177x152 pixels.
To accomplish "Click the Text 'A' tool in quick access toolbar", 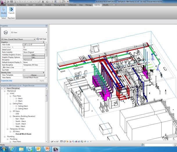I will (x=43, y=2).
